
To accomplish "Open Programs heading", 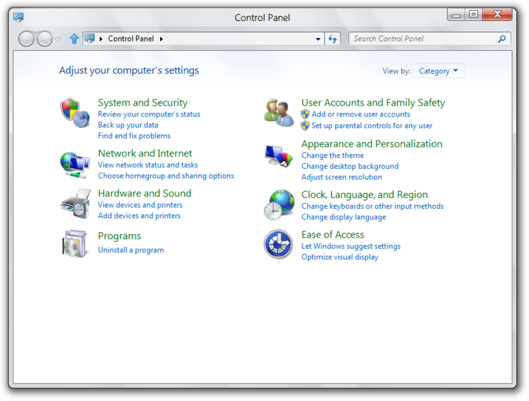I will [119, 236].
